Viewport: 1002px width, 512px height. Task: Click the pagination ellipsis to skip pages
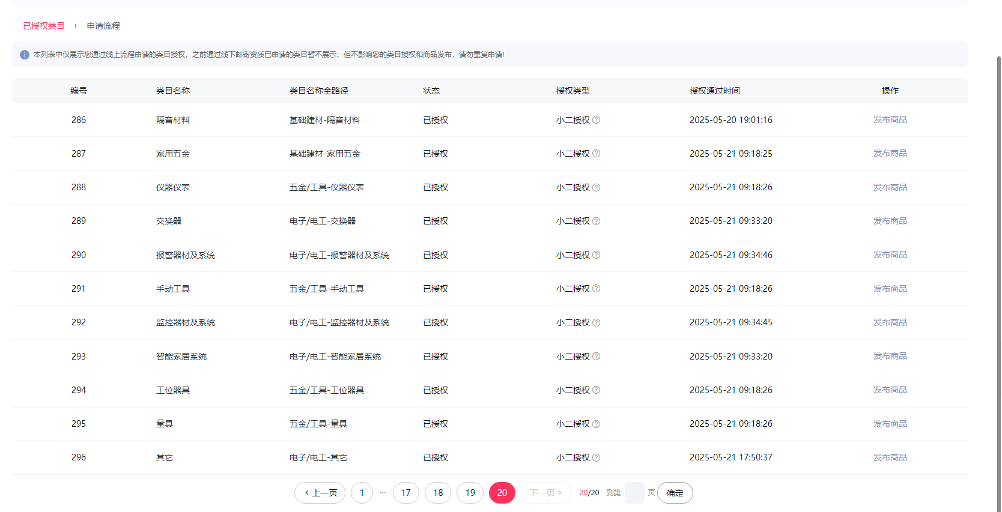click(383, 493)
